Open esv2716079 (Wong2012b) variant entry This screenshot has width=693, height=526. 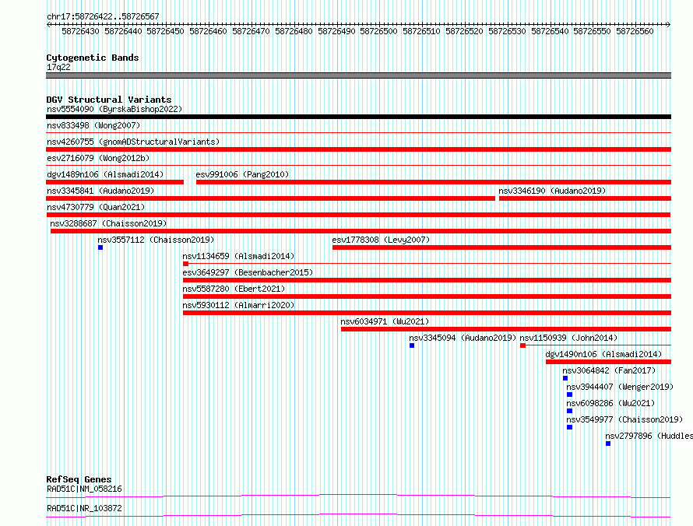click(98, 158)
